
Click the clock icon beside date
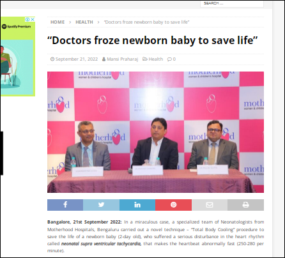tap(52, 59)
